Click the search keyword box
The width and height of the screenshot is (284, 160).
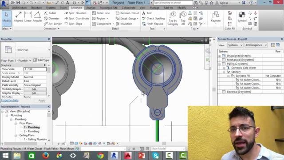[x=173, y=3]
